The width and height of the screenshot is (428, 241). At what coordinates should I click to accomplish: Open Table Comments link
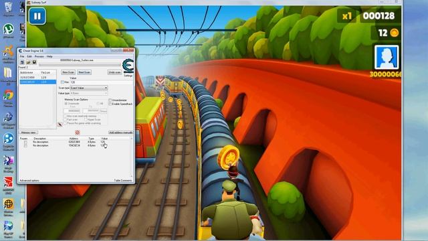[123, 181]
